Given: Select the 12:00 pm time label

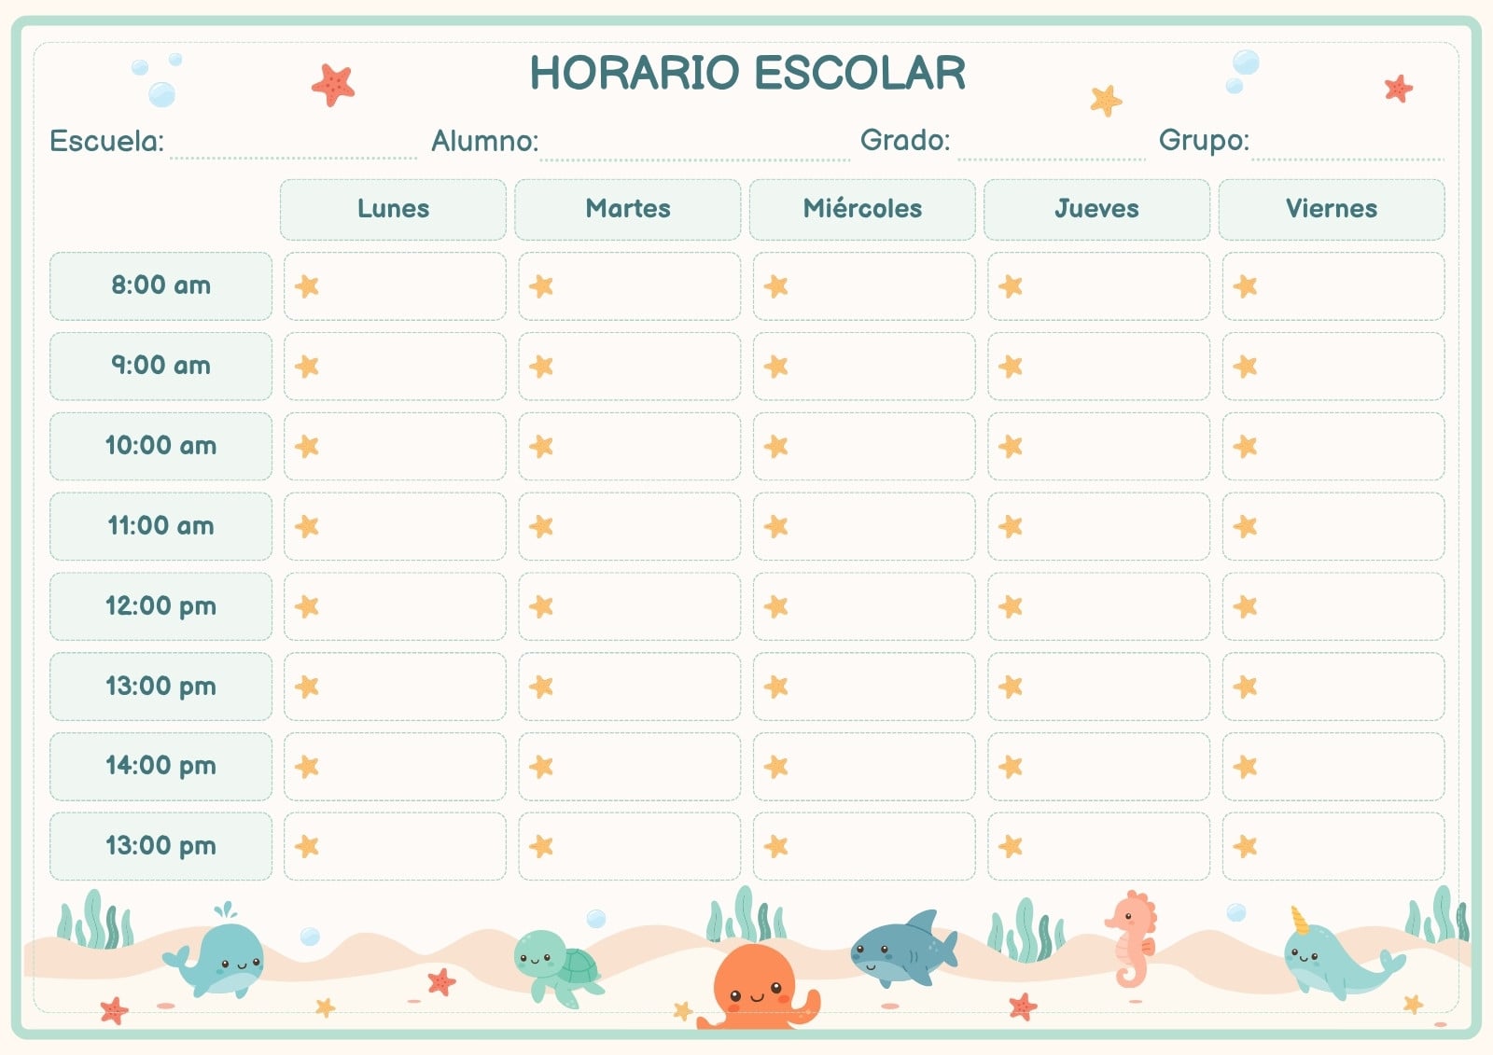Looking at the screenshot, I should [160, 606].
